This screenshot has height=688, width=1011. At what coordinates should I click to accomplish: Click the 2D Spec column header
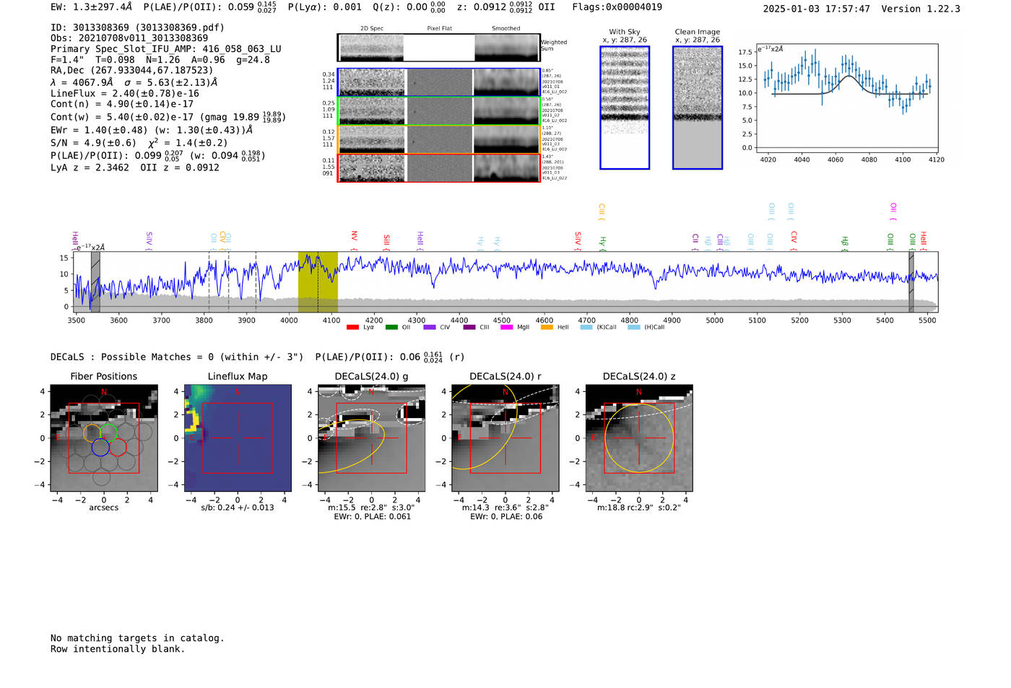tap(372, 28)
